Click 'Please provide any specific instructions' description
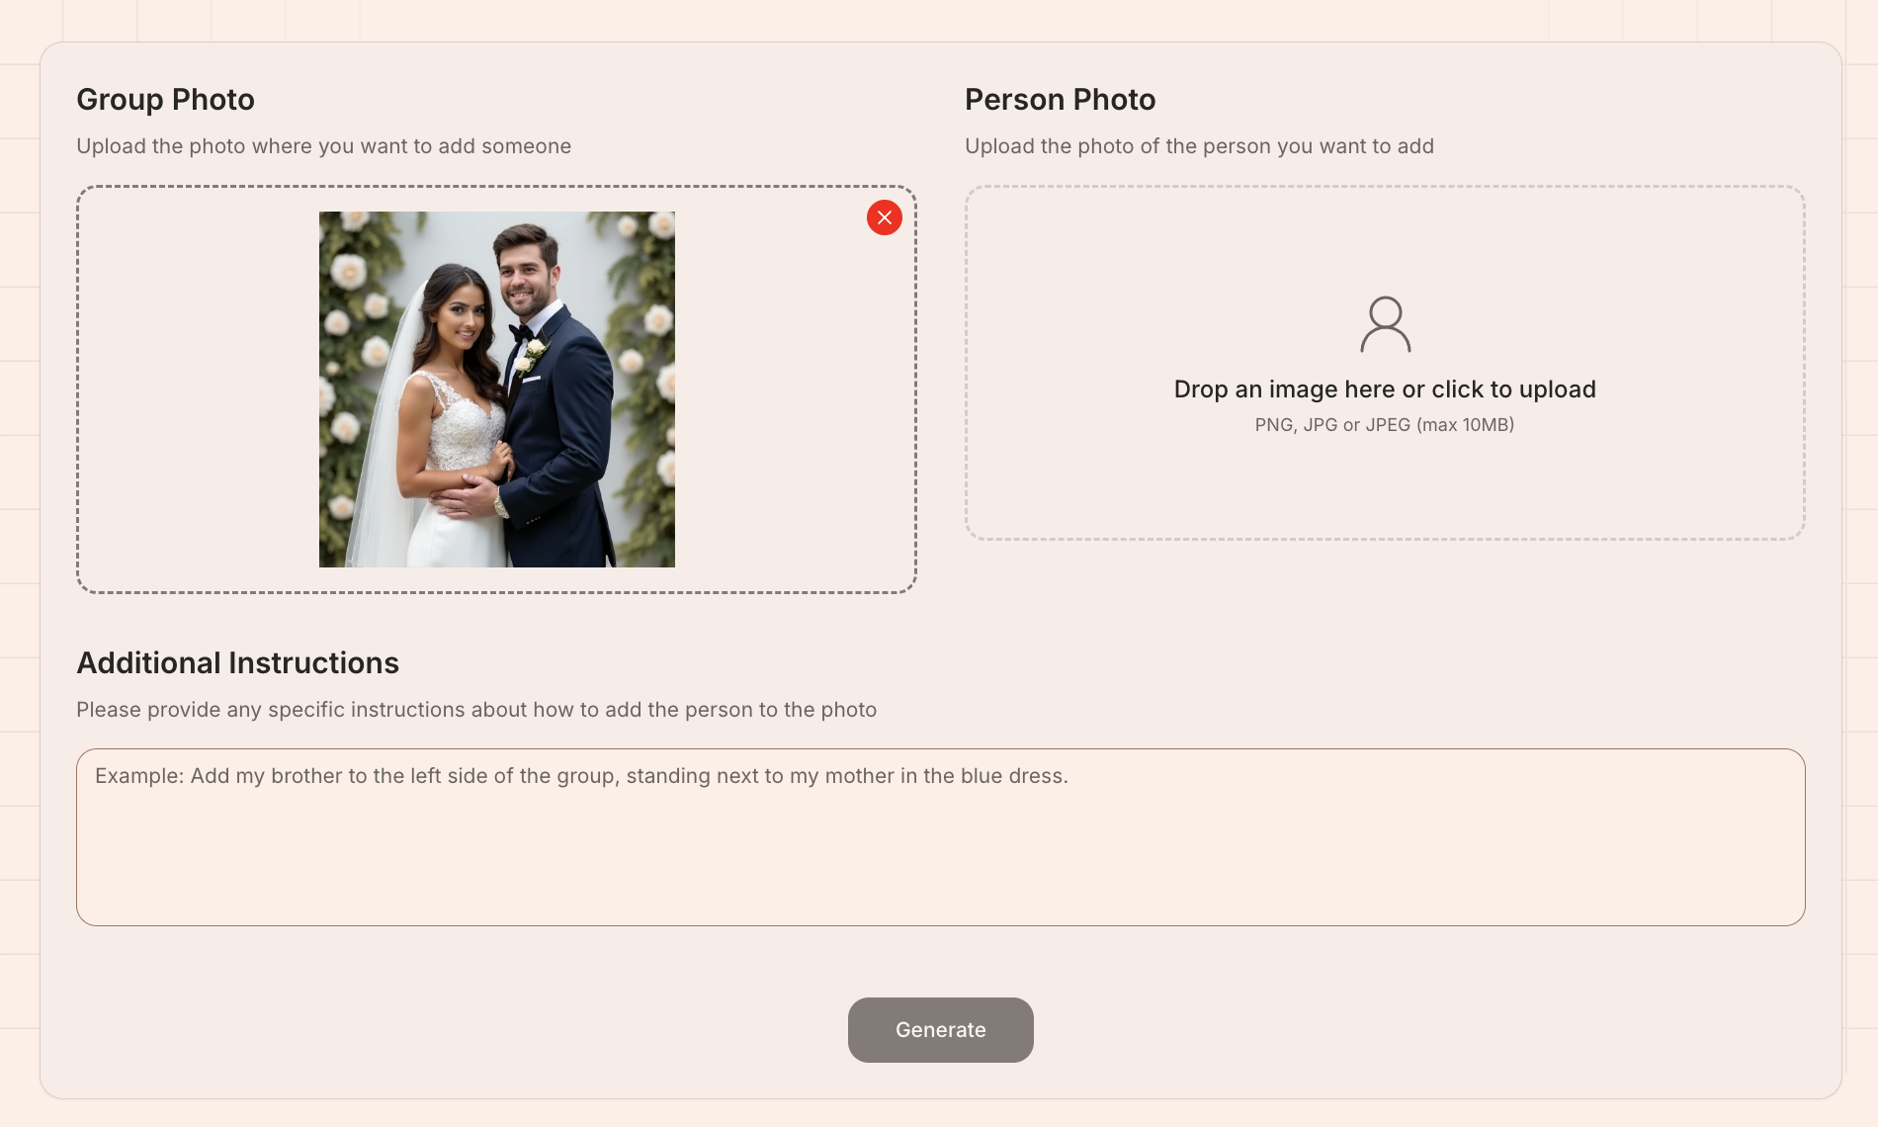Viewport: 1878px width, 1127px height. [475, 710]
